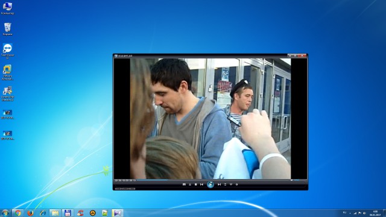Viewport: 386px width, 217px height.
Task: Launch Google Chrome from the taskbar
Action: (x=17, y=213)
